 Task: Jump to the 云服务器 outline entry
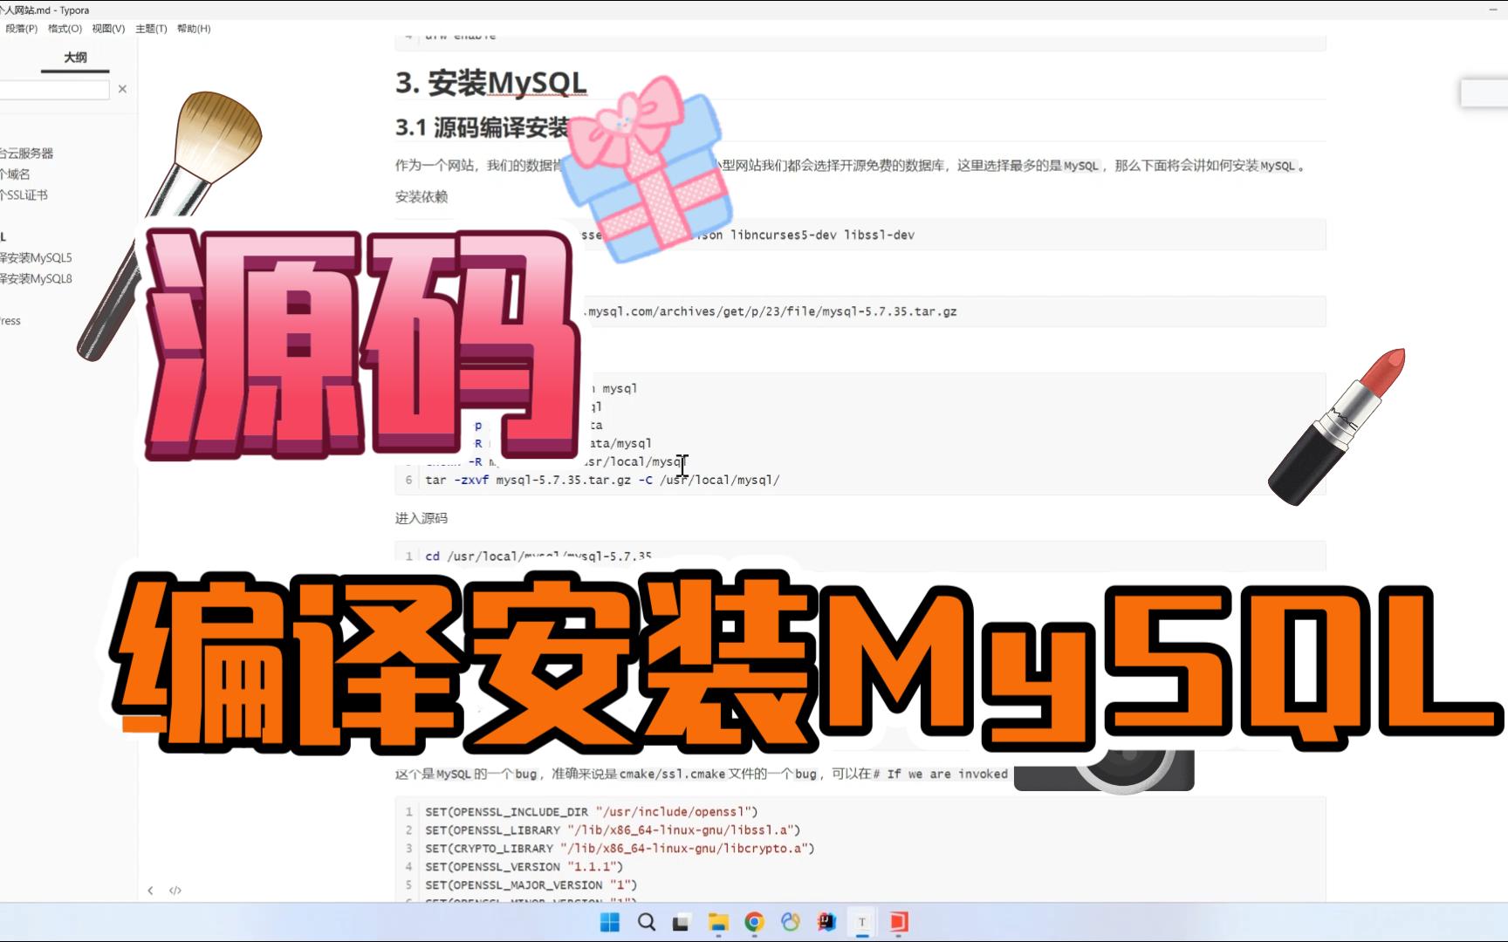click(x=27, y=154)
